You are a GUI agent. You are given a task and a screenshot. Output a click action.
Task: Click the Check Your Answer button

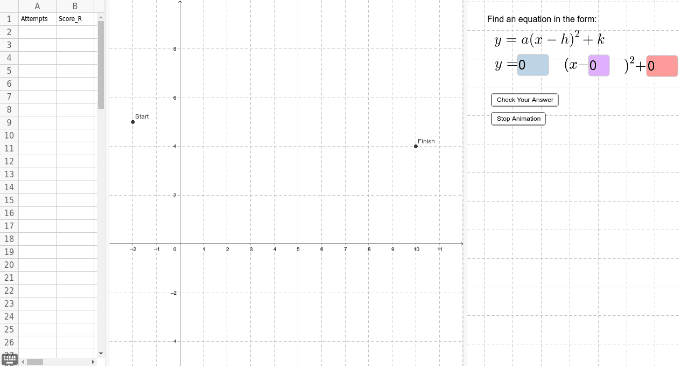click(x=525, y=100)
